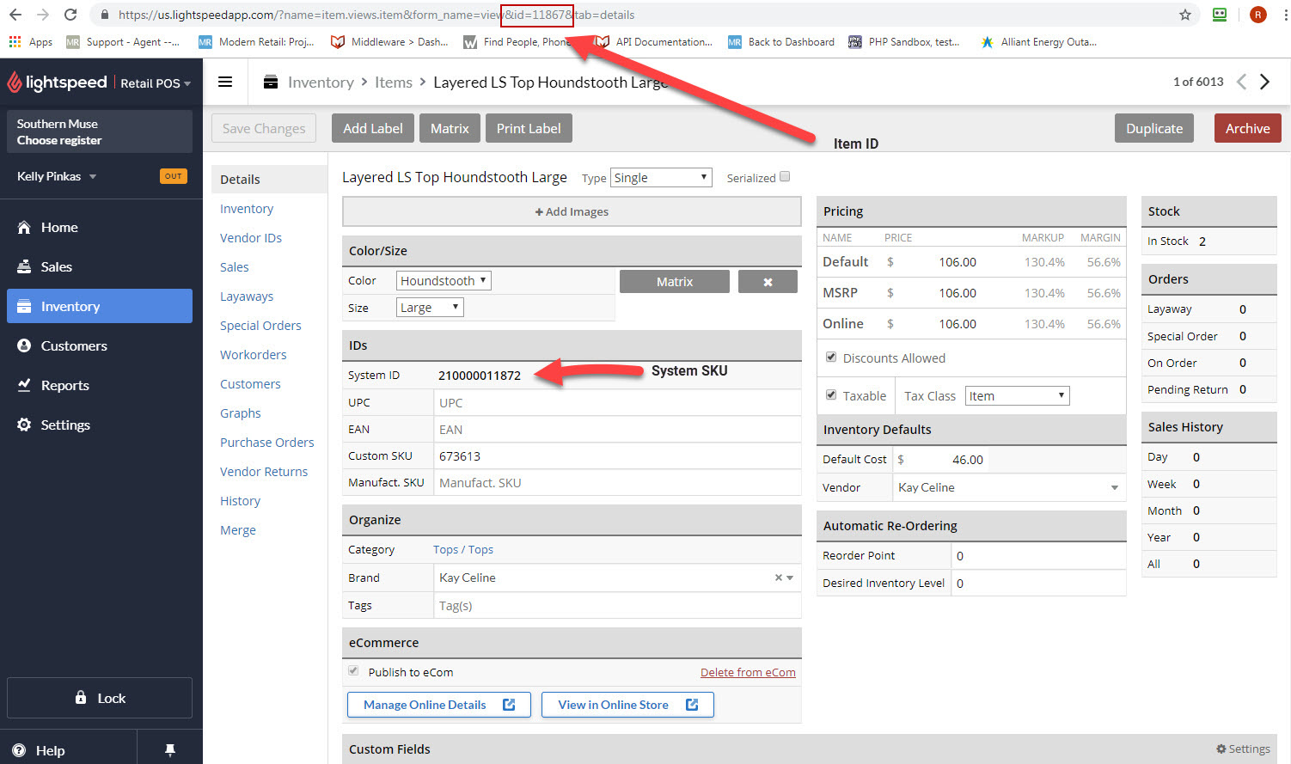Toggle the Serialized checkbox
Screen dimensions: 1291x764
785,176
